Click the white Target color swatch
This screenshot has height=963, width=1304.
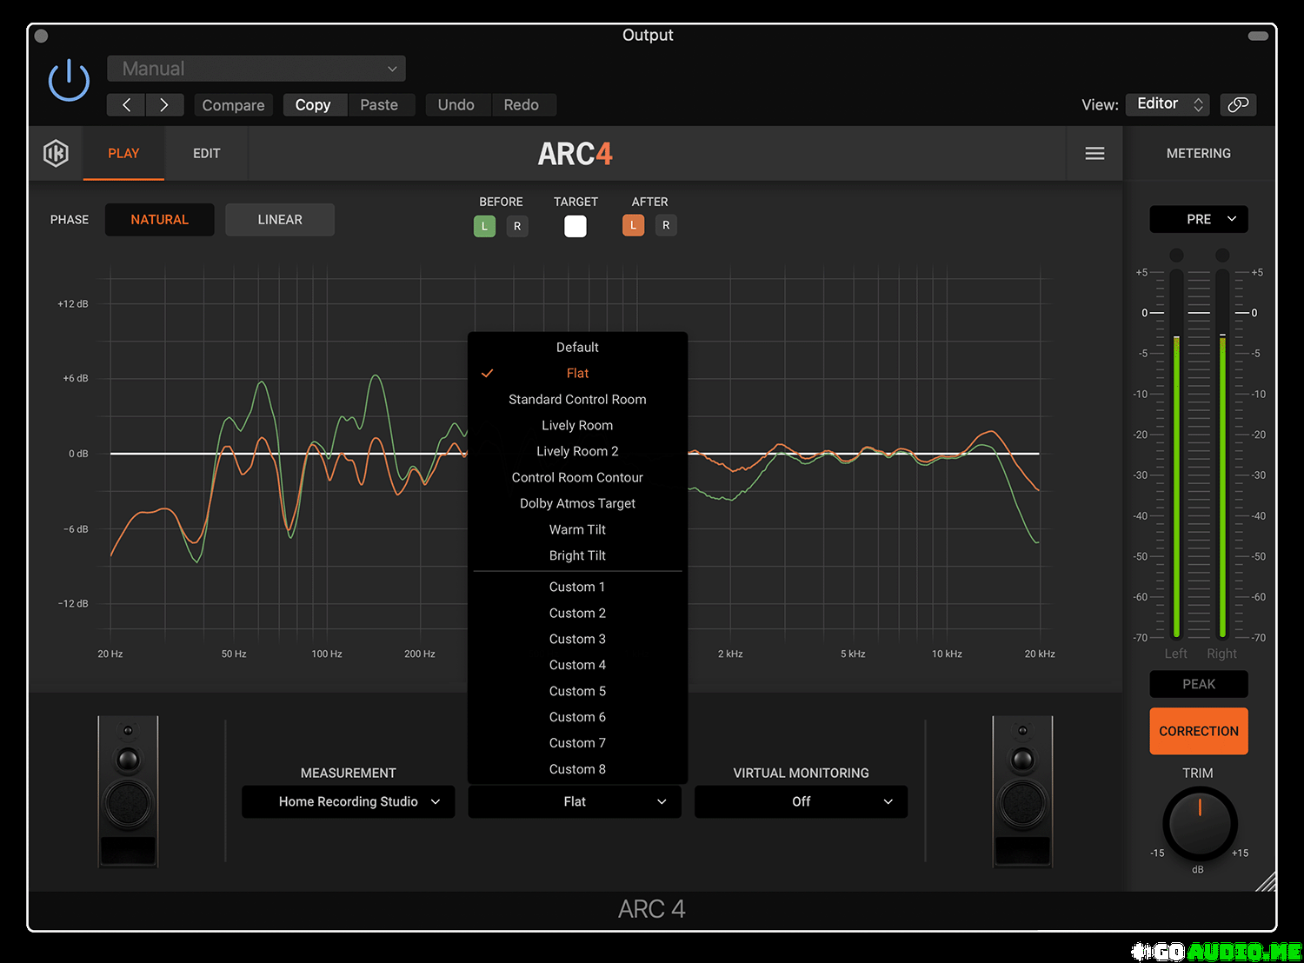click(x=575, y=226)
